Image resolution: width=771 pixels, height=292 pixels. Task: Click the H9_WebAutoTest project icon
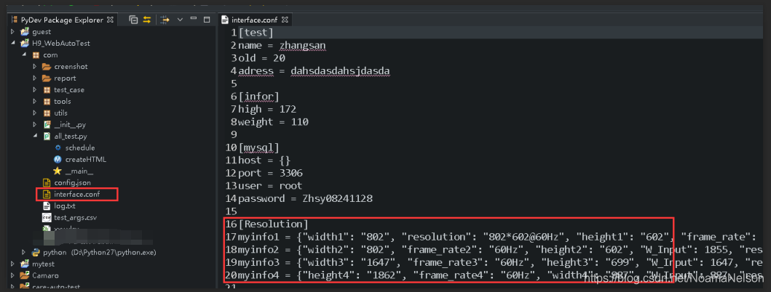point(24,43)
